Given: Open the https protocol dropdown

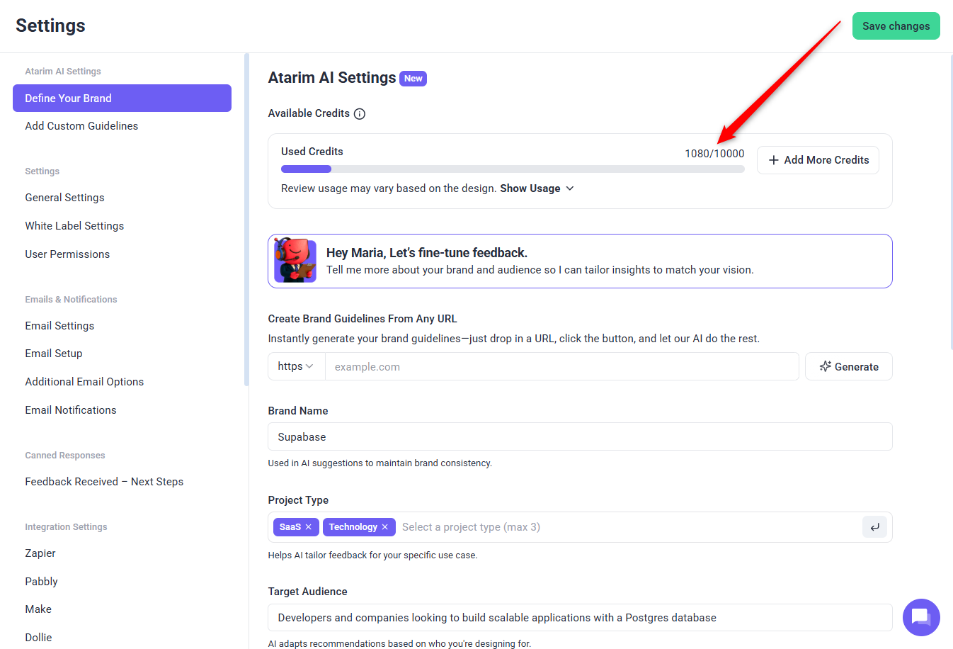Looking at the screenshot, I should (x=296, y=366).
